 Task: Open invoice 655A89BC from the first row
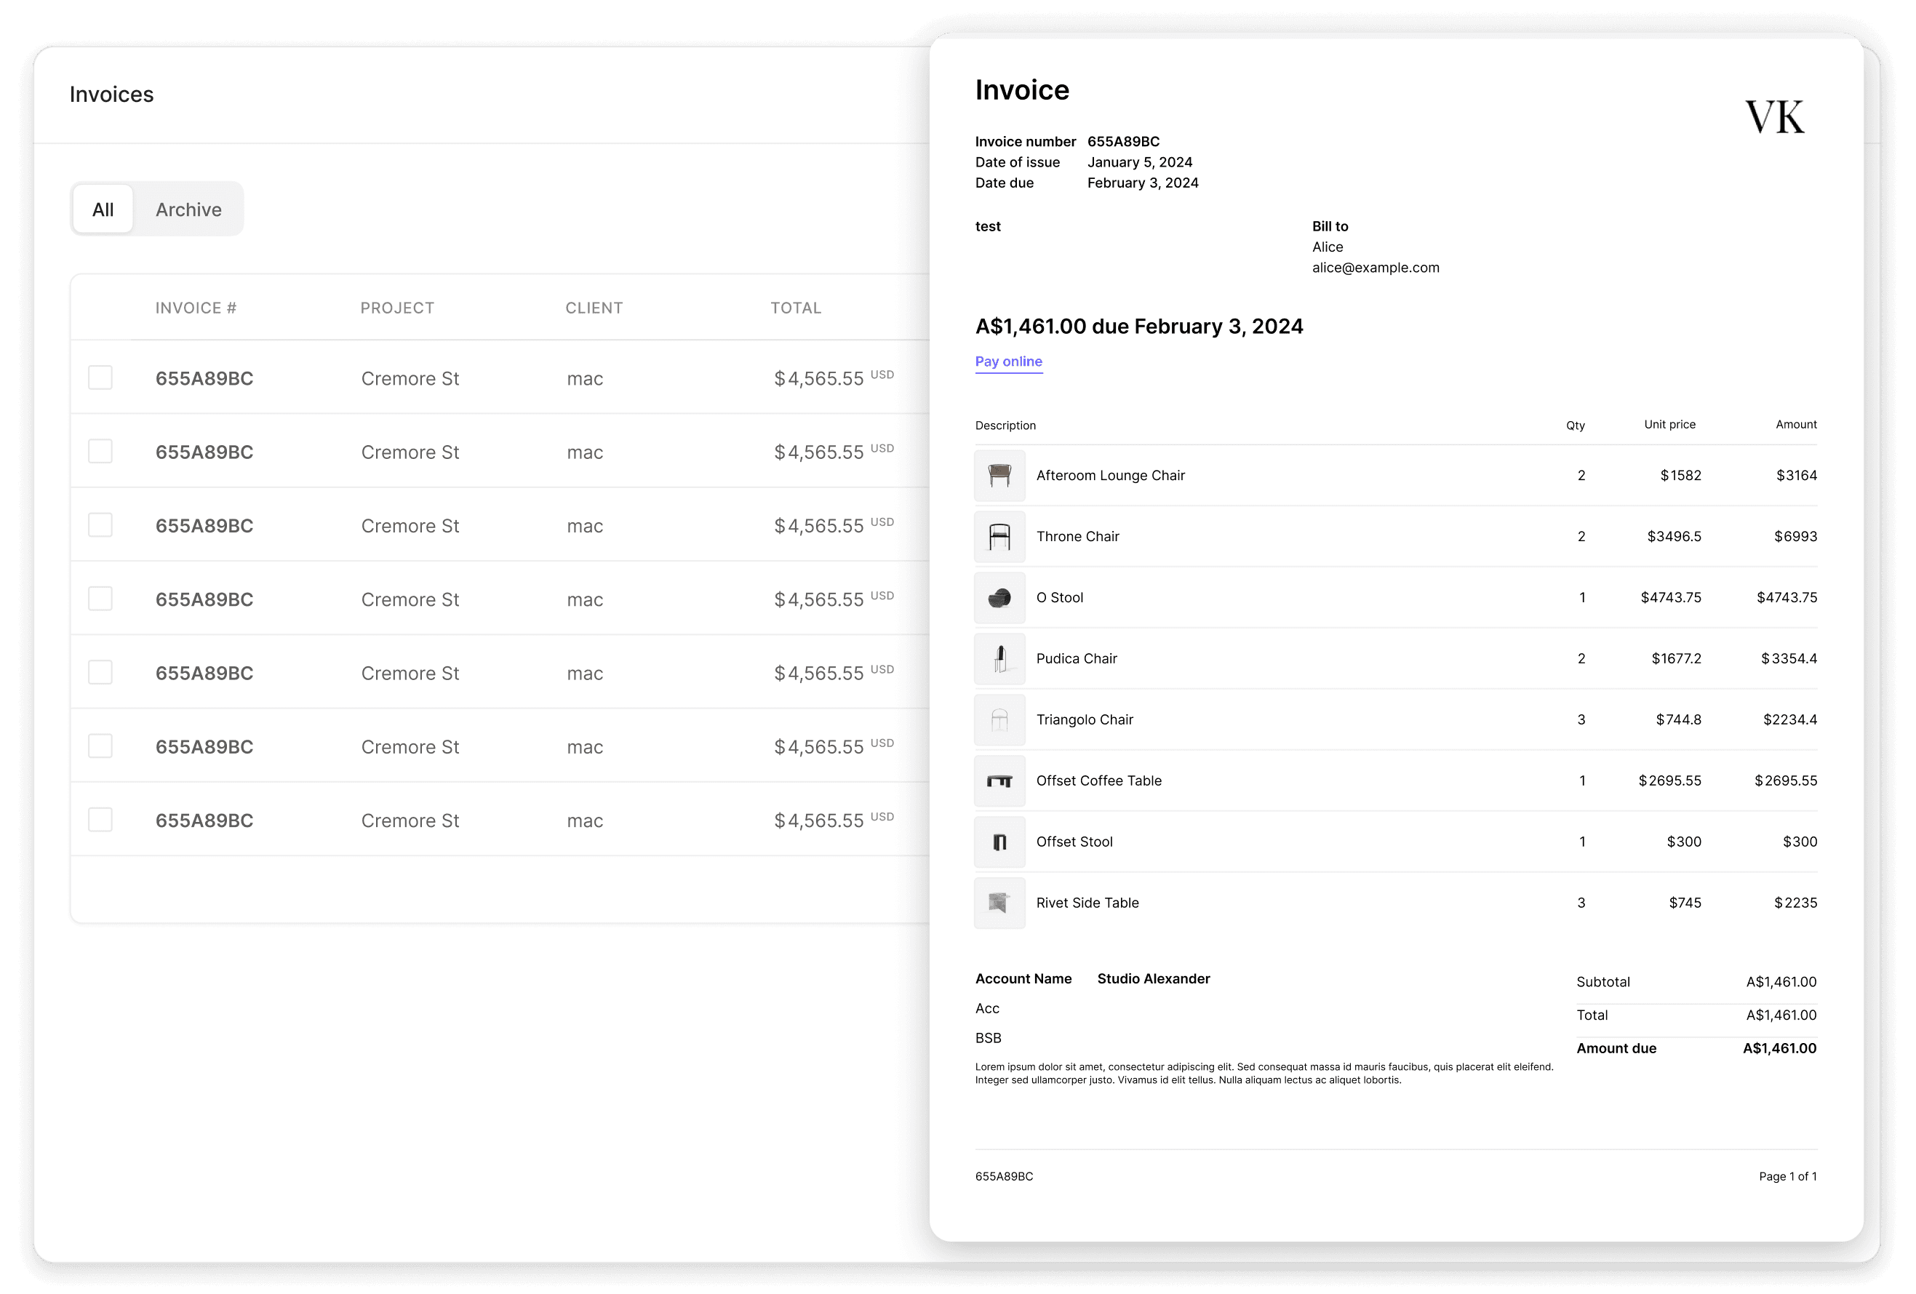[x=204, y=378]
